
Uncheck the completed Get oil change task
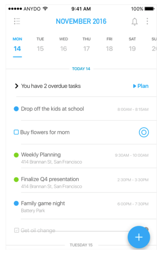click(17, 230)
